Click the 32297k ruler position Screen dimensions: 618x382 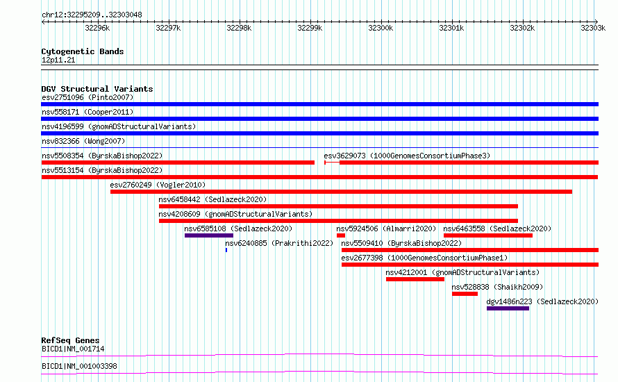168,28
